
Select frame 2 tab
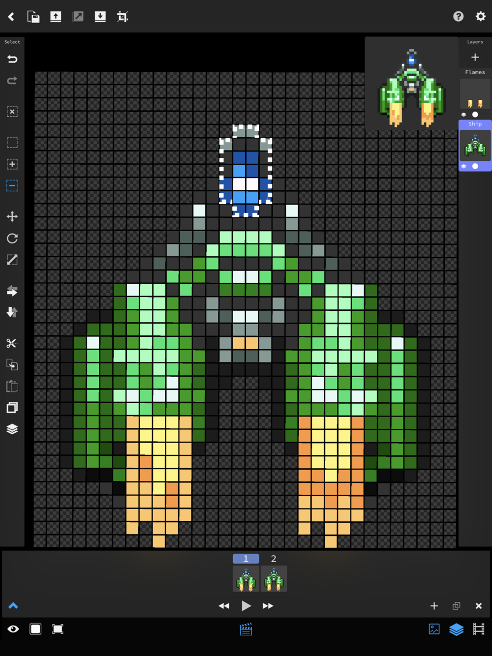point(274,559)
